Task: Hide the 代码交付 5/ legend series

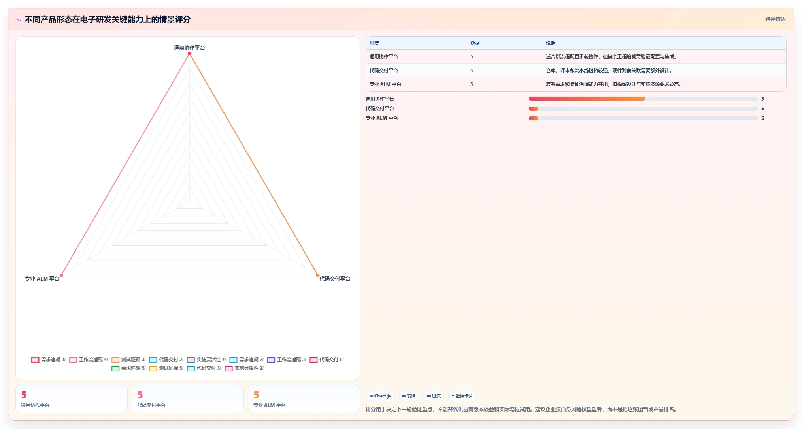Action: pos(326,360)
